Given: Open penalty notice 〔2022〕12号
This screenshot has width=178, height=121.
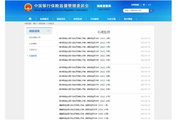Looking at the screenshot, I should pyautogui.click(x=85, y=47).
